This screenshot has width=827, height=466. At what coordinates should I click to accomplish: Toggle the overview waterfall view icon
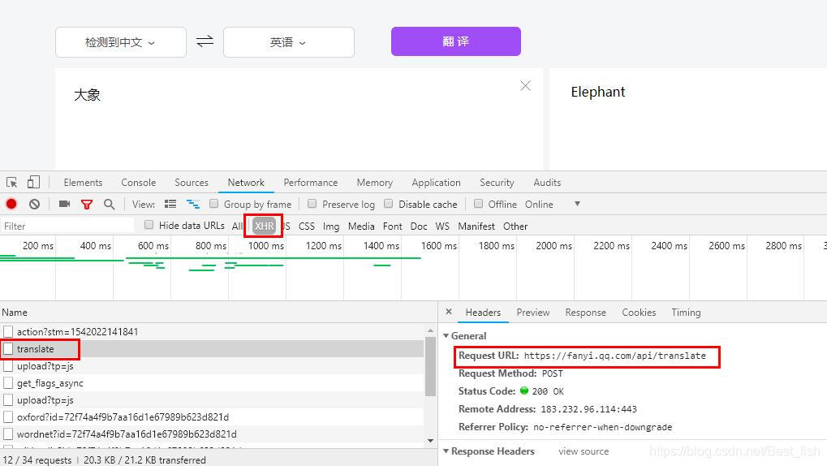tap(193, 205)
